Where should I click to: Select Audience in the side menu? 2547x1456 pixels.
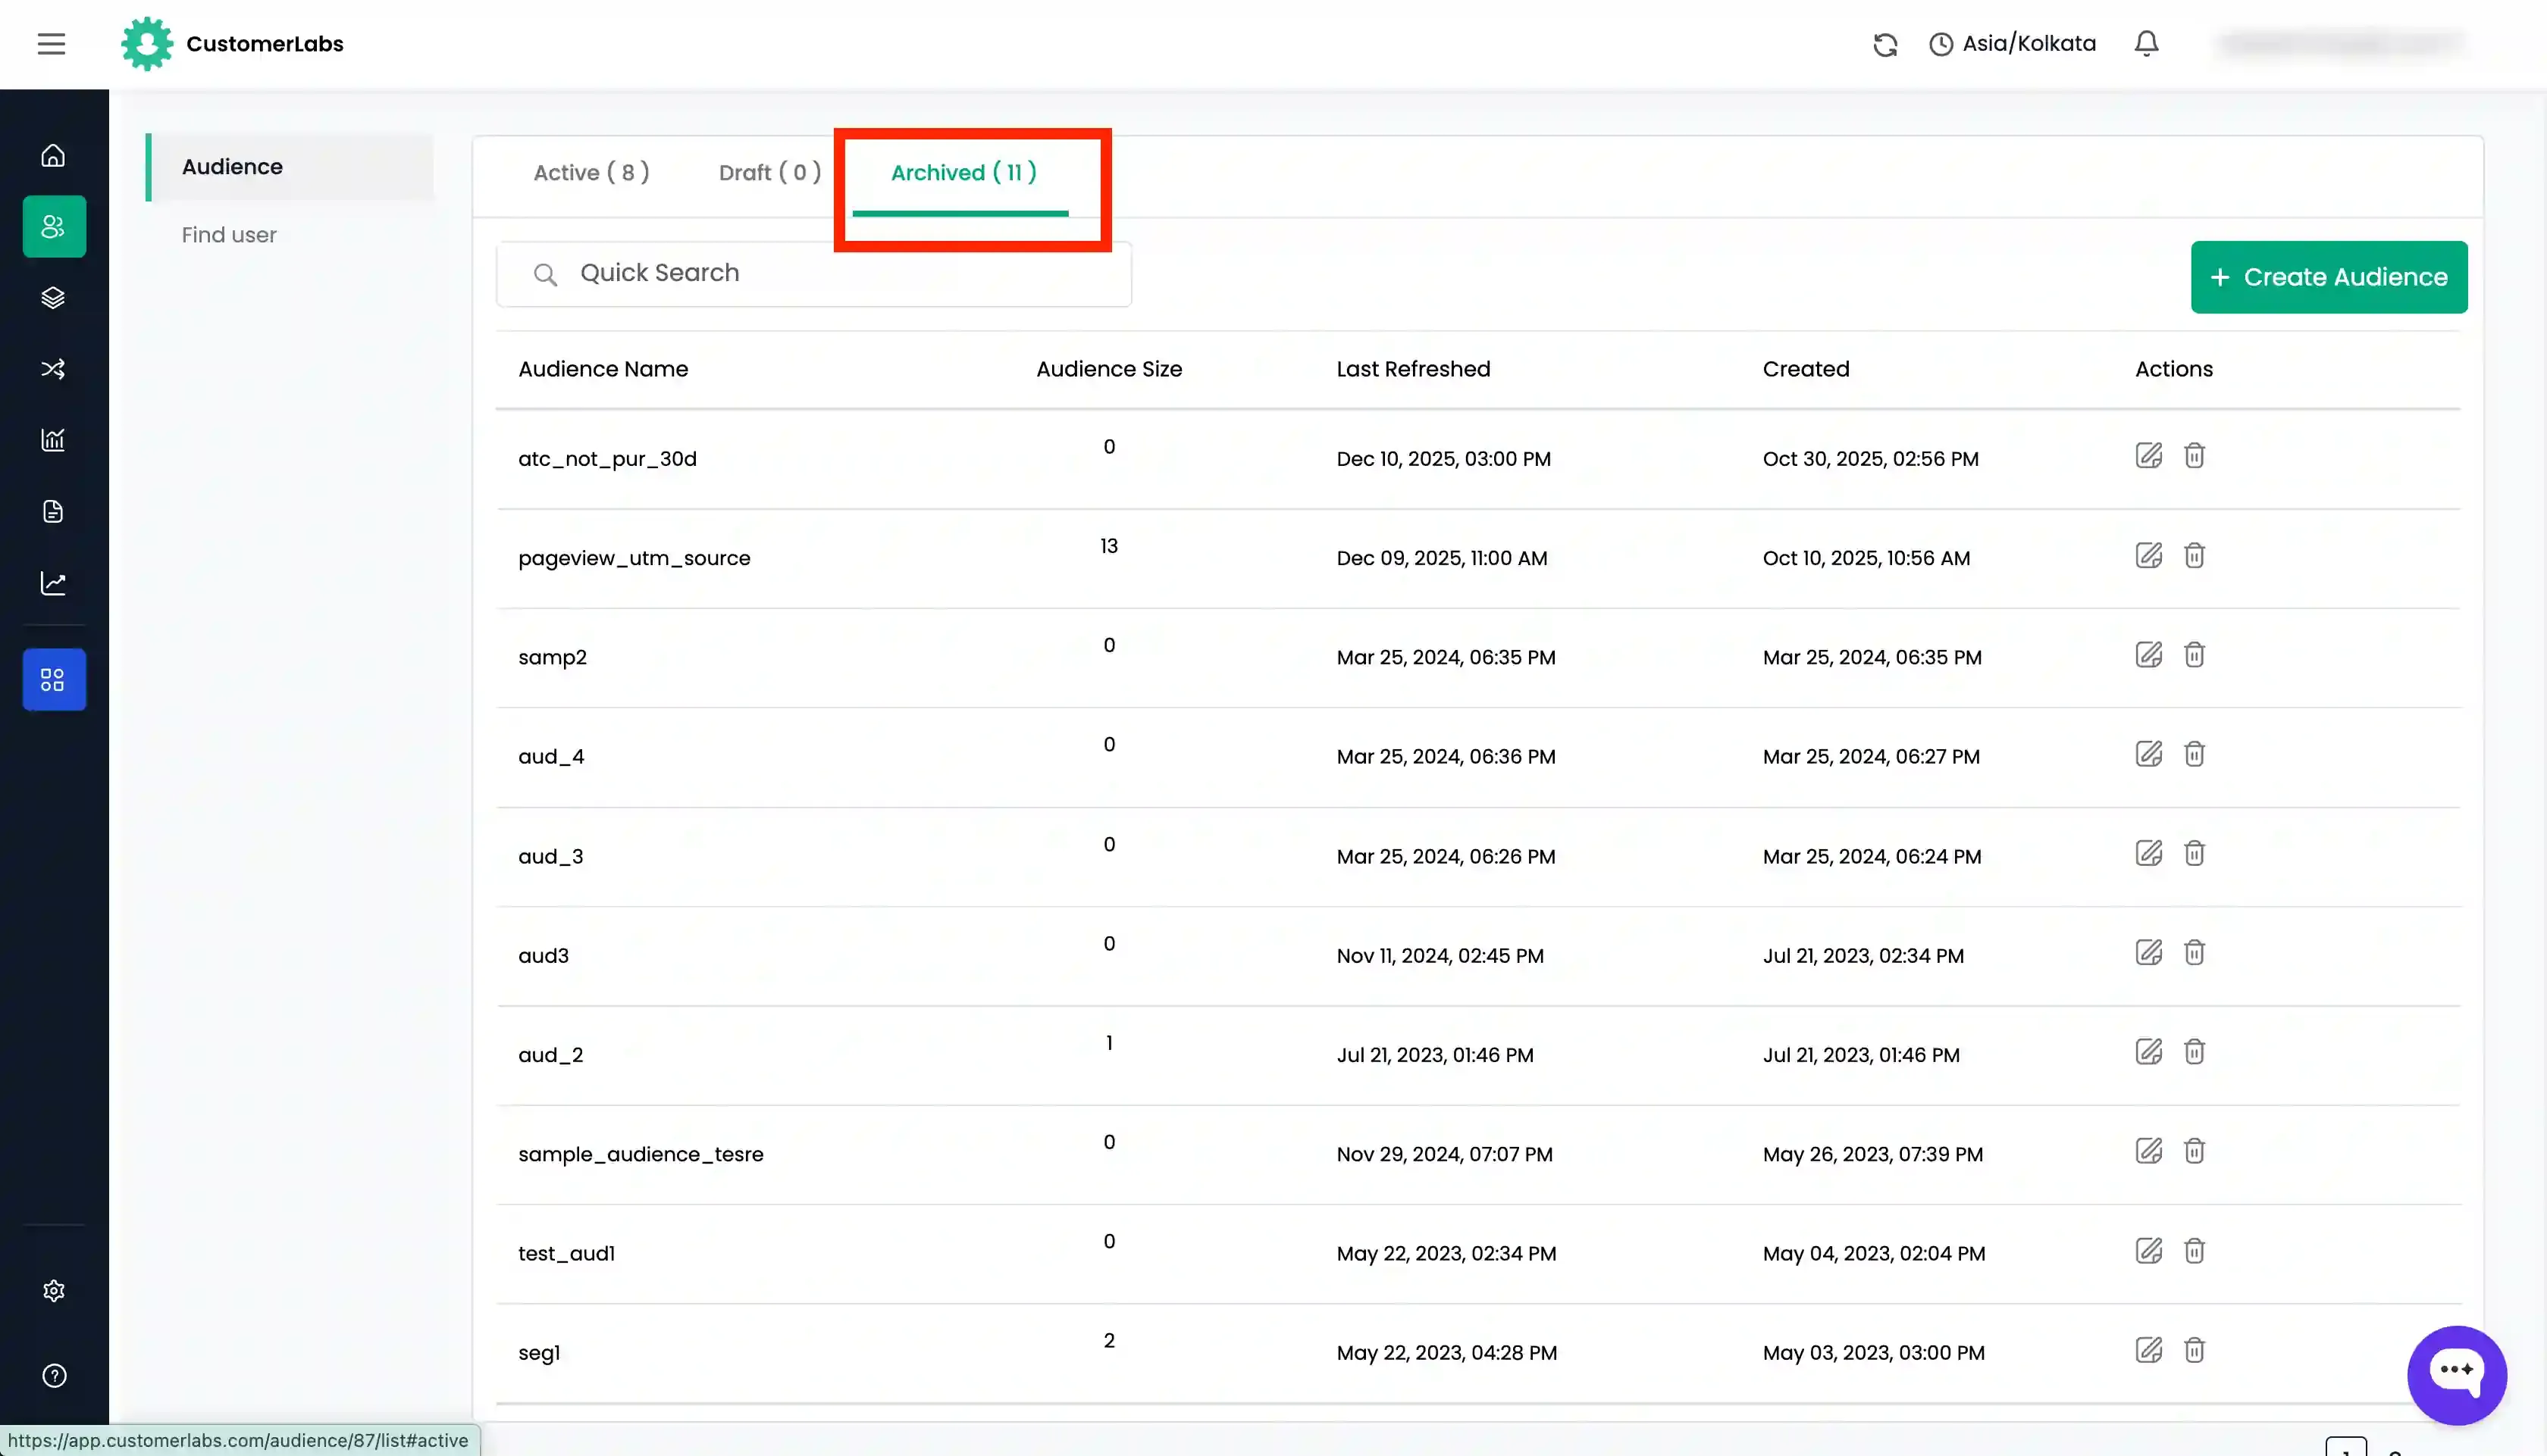[x=290, y=167]
